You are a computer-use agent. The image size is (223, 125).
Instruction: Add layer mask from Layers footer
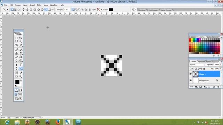(x=201, y=86)
